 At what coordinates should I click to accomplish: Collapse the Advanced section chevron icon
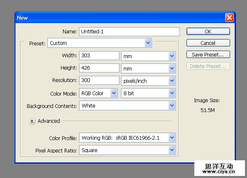[x=32, y=121]
